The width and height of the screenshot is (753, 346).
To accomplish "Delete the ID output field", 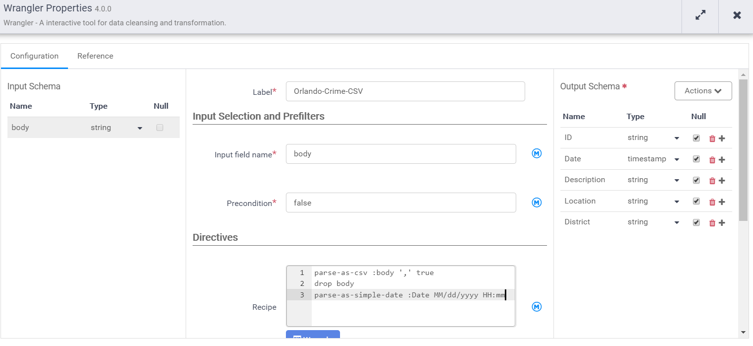I will pos(712,138).
